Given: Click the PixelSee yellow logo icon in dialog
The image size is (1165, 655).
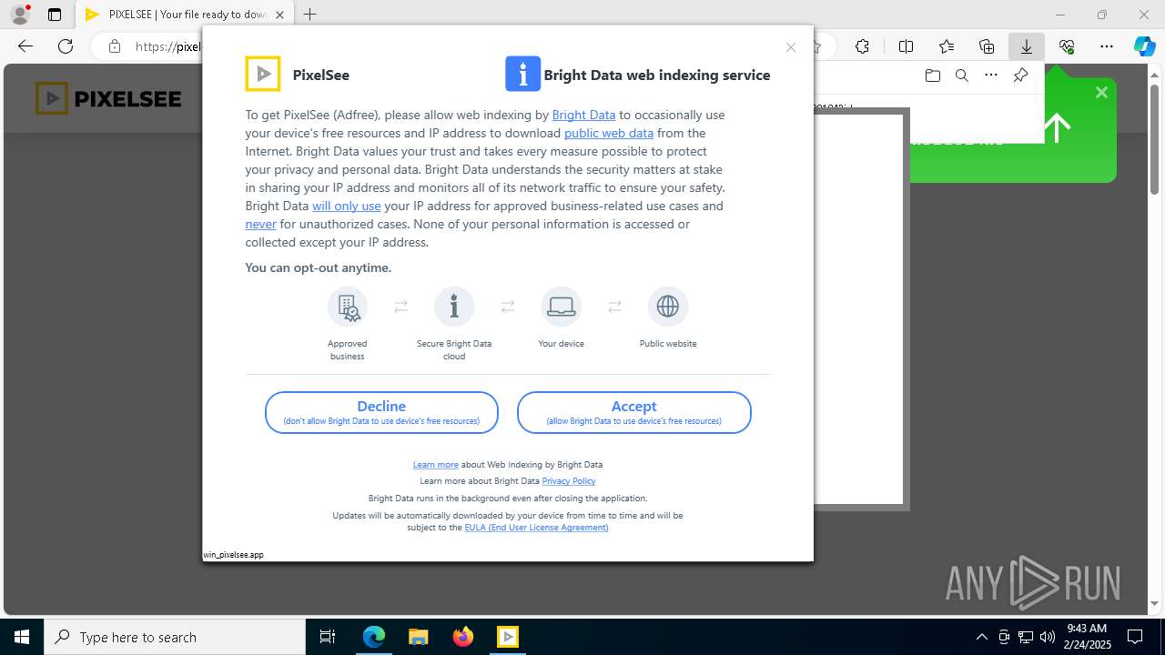Looking at the screenshot, I should [x=263, y=74].
